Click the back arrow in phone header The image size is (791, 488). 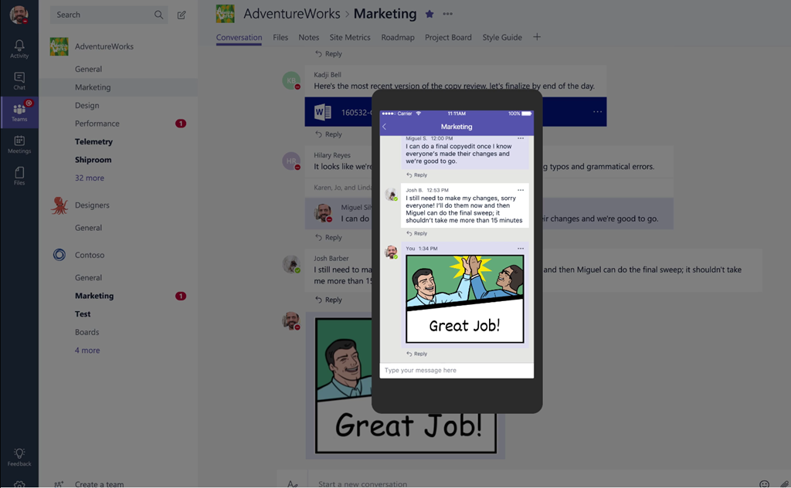click(x=385, y=127)
